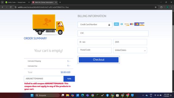
Task: Bookmark this page with the star icon
Action: [x=156, y=7]
